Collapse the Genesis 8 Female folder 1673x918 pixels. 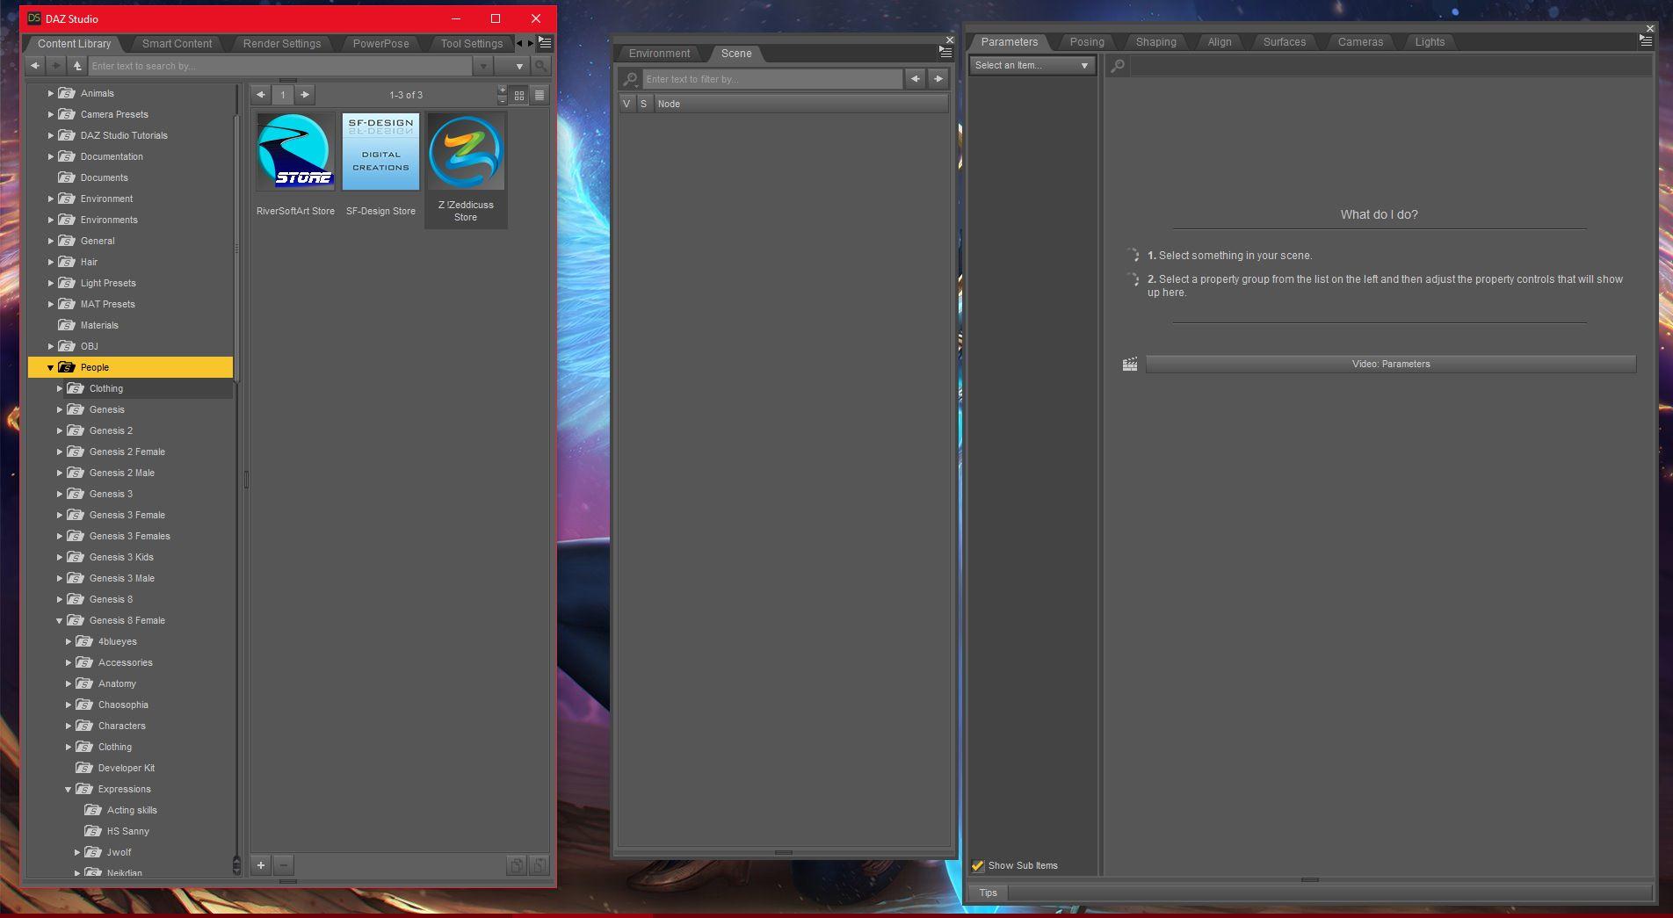(x=60, y=620)
